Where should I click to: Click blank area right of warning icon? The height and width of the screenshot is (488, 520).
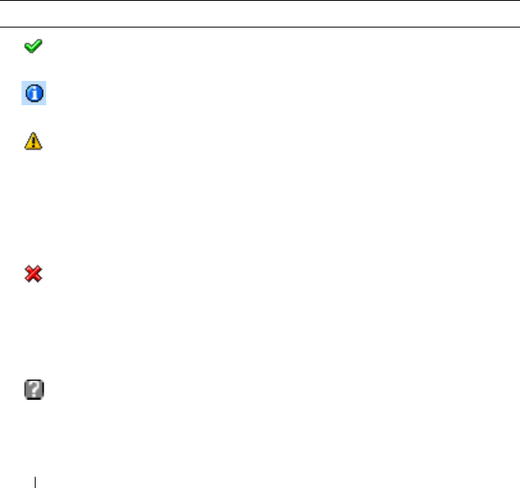[x=282, y=141]
